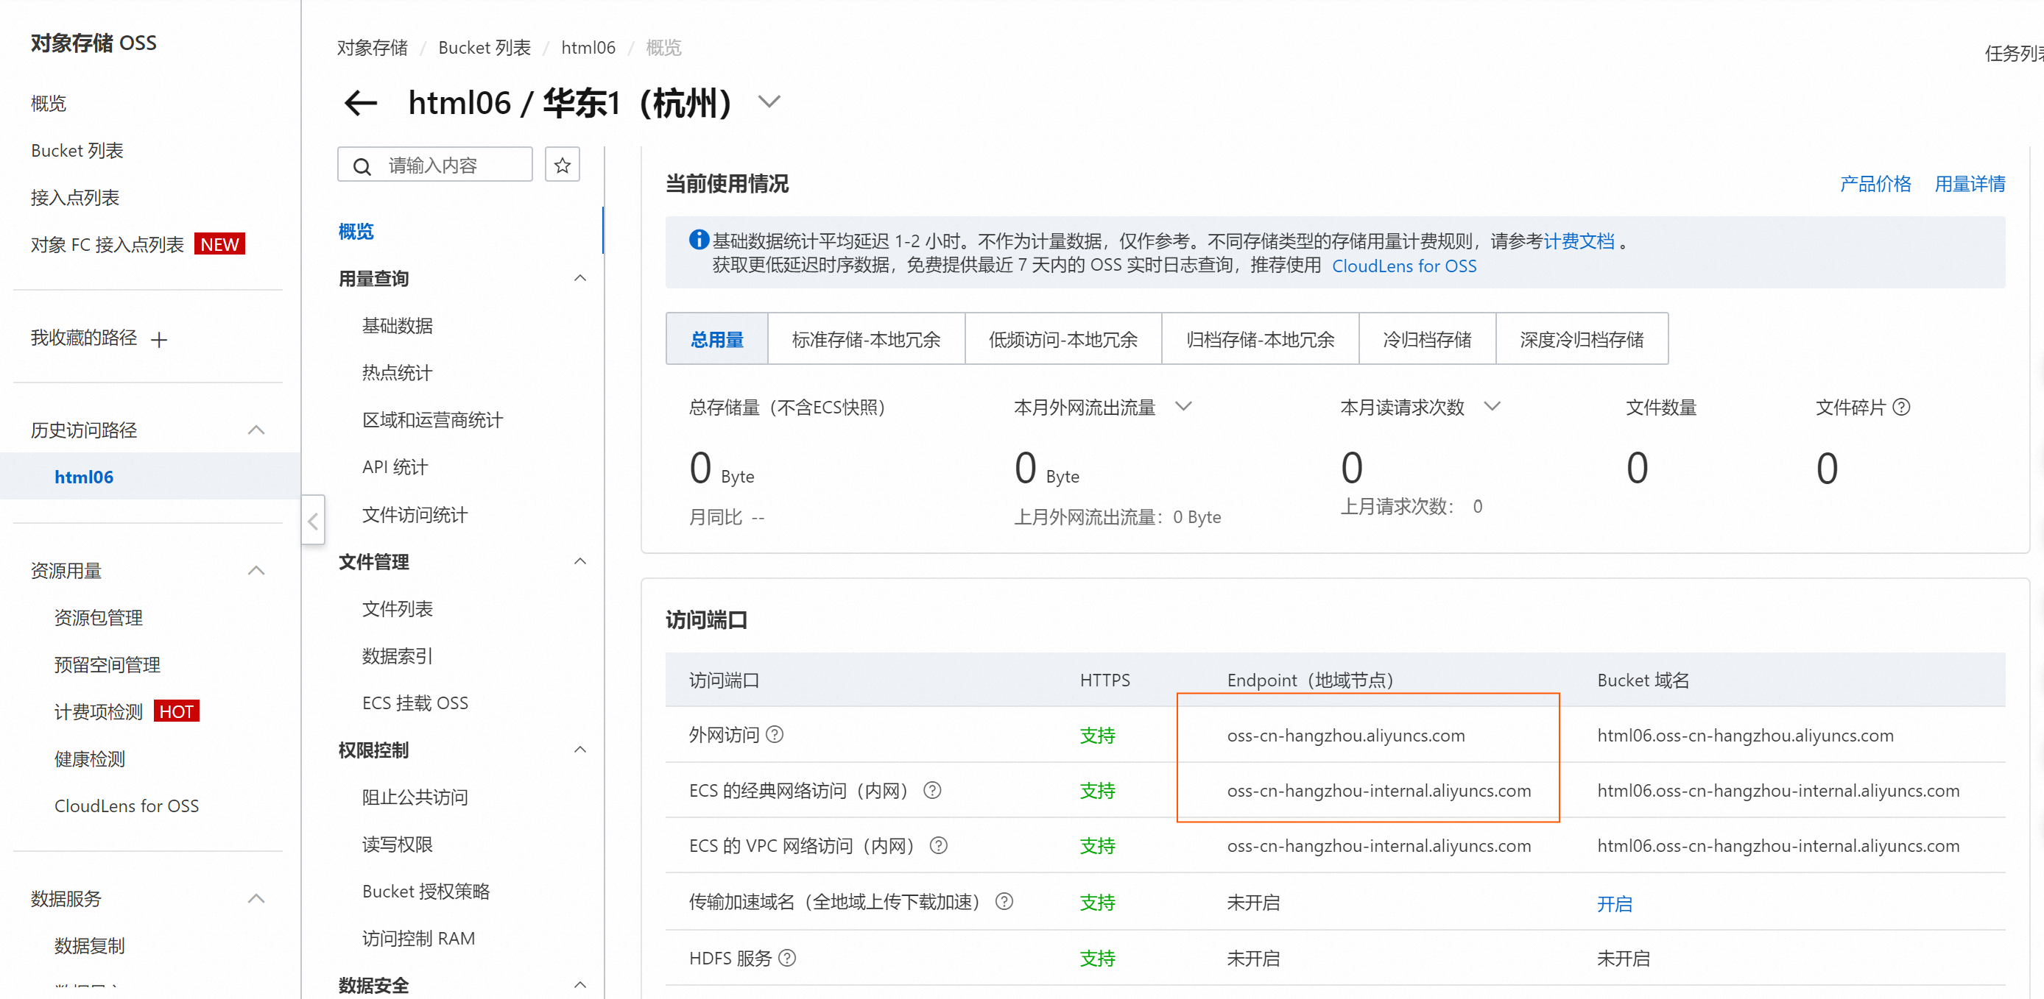
Task: Collapse the 历史访问路径 section
Action: coord(255,430)
